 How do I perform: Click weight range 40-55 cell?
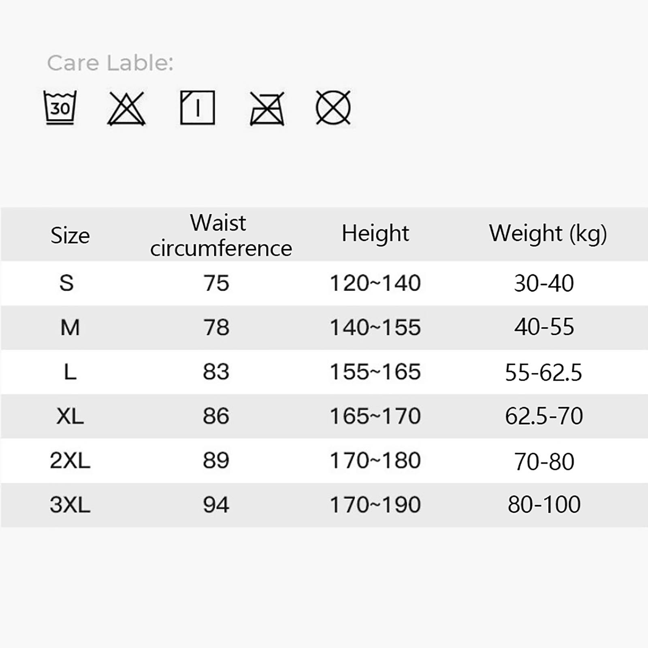[x=544, y=327]
